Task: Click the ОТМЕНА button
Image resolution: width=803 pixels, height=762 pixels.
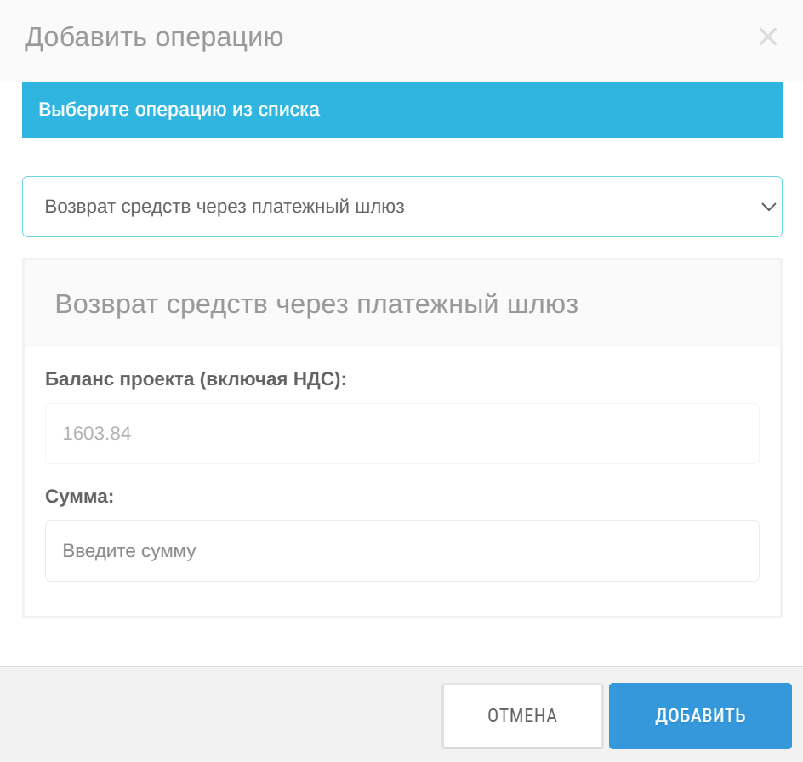Action: point(522,716)
